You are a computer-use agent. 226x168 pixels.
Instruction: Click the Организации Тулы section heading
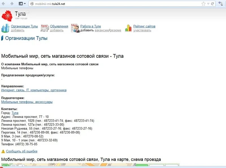[x=26, y=38]
